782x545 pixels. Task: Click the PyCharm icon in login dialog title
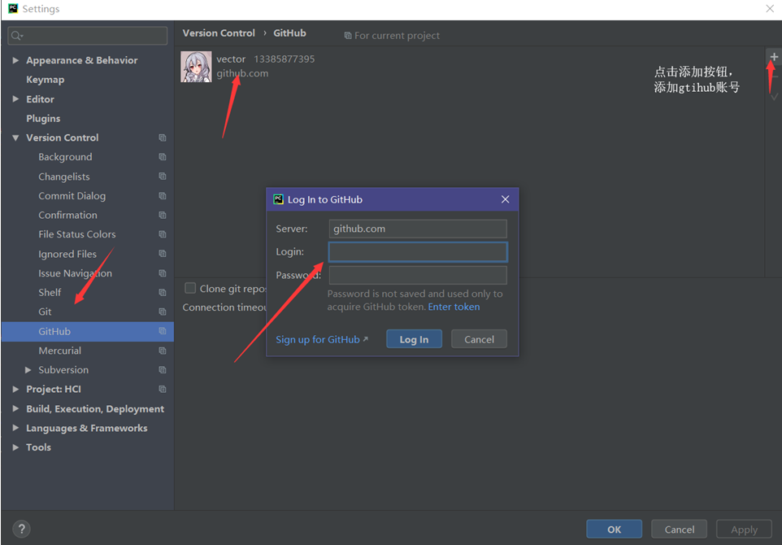point(278,199)
